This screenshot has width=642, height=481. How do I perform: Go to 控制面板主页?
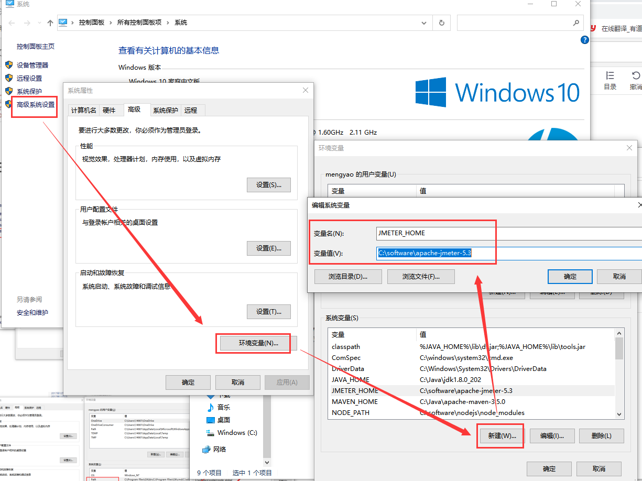point(36,46)
